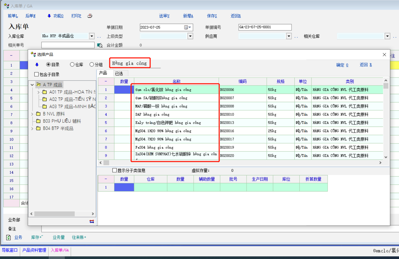Click the printer icon in the toolbar
This screenshot has height=259, width=399.
coord(90,16)
